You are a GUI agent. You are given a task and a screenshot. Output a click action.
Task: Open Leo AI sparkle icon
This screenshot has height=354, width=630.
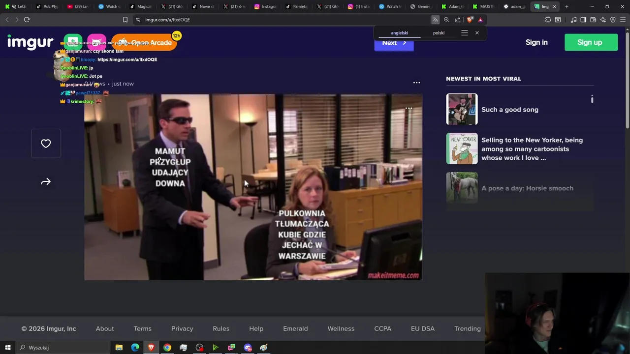[603, 20]
